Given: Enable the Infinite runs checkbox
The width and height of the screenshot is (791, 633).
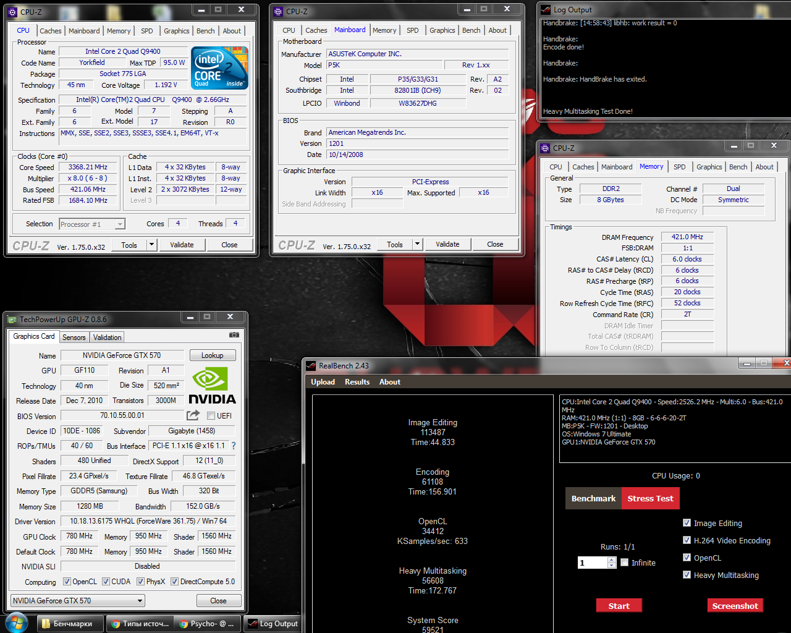Looking at the screenshot, I should (625, 562).
